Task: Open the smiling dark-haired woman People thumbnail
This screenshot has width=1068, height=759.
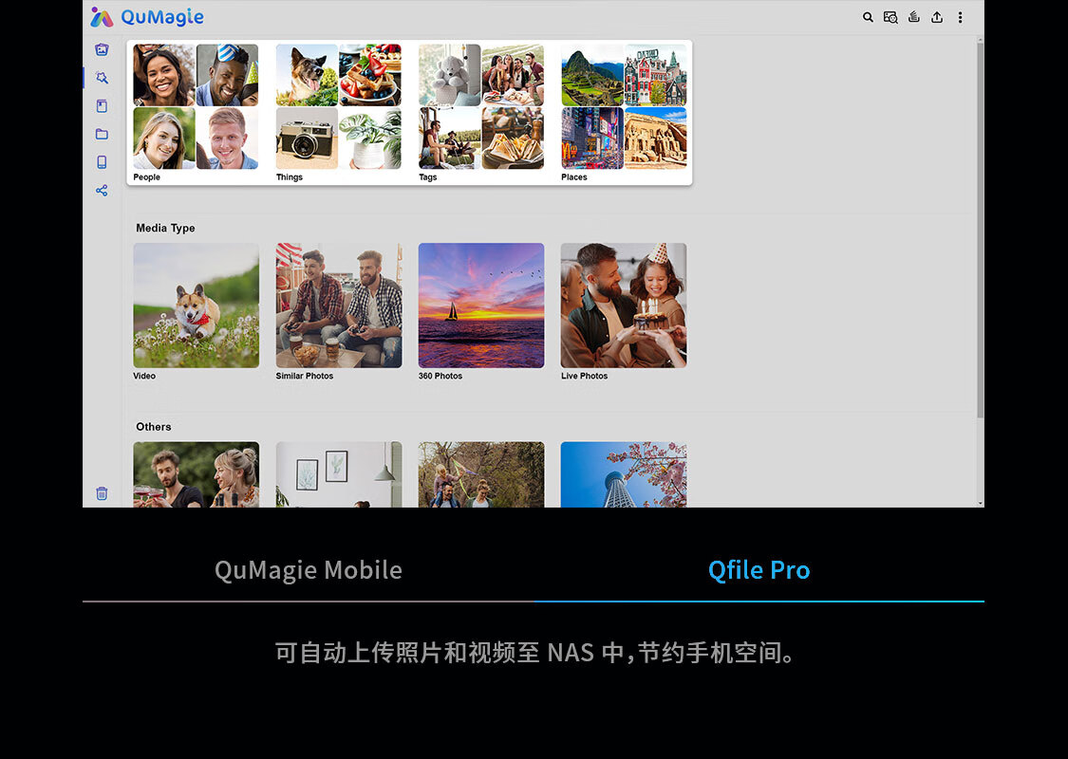Action: coord(163,75)
